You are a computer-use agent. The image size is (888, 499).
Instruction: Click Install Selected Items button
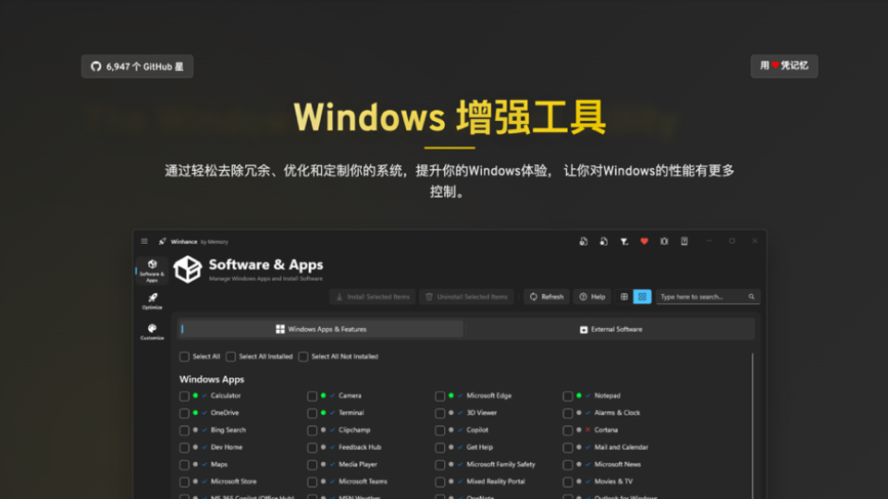pyautogui.click(x=373, y=297)
